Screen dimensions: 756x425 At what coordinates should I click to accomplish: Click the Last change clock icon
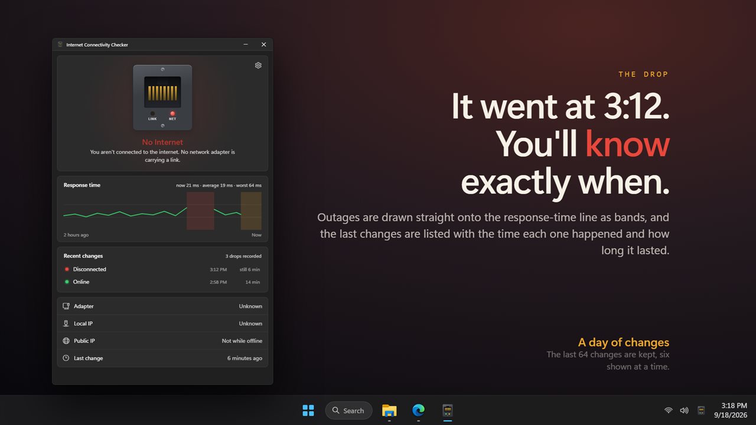[66, 358]
